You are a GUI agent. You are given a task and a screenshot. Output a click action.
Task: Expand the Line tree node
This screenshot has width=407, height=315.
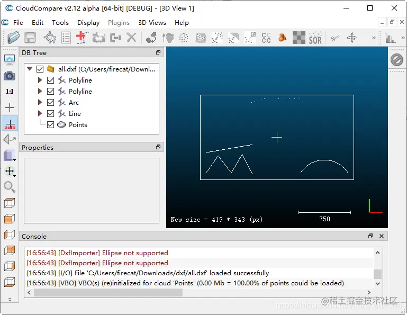coord(40,113)
